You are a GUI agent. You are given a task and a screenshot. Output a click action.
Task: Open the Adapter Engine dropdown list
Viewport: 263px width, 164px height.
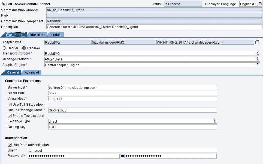tap(258, 65)
